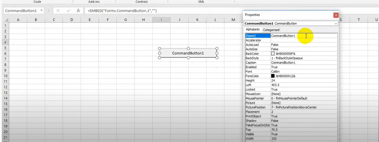Switch to the Alphabetic tab

253,29
